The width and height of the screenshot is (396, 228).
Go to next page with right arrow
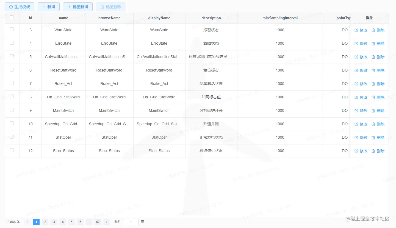107,222
